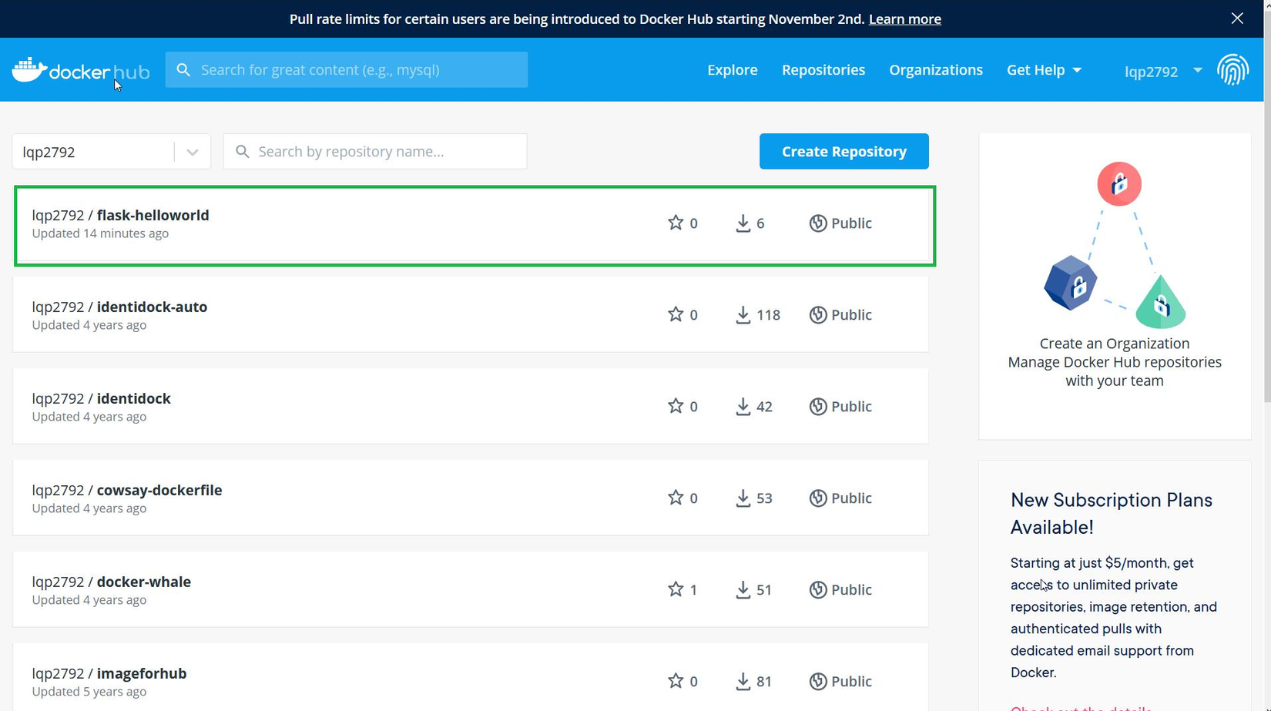Open the flask-helloworld repository
Image resolution: width=1271 pixels, height=711 pixels.
pyautogui.click(x=153, y=216)
